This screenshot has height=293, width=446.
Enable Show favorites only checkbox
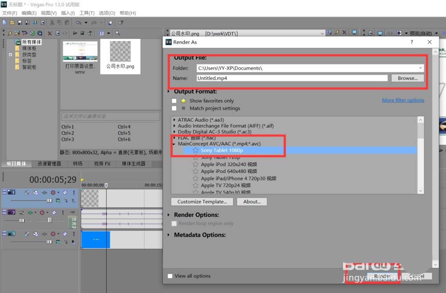click(174, 101)
